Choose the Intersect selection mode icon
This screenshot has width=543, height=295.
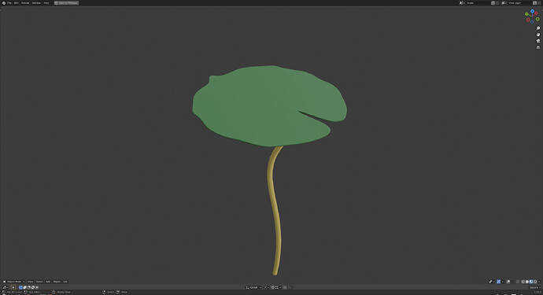coord(37,287)
